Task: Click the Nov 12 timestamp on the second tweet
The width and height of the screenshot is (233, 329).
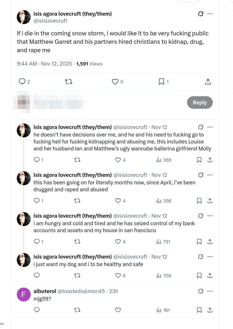Action: pyautogui.click(x=159, y=175)
